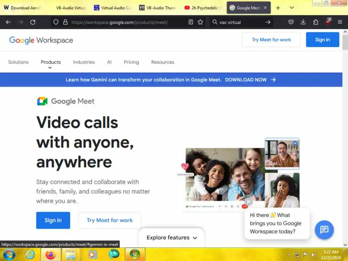
Task: Open the Windows Start orb
Action: [x=9, y=255]
